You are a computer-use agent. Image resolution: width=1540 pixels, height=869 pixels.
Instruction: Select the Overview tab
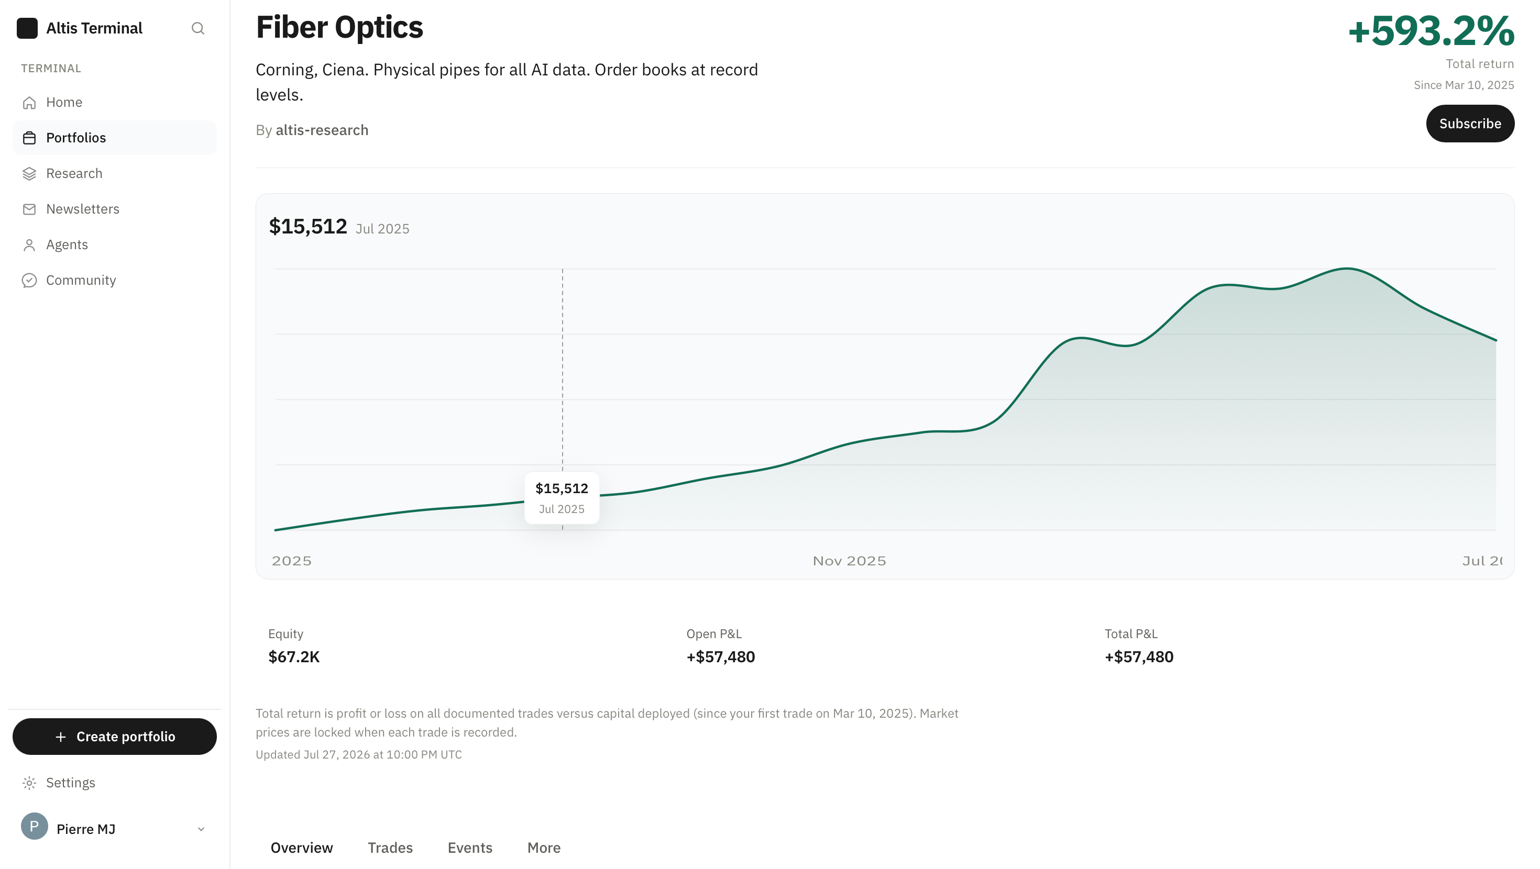click(x=301, y=848)
